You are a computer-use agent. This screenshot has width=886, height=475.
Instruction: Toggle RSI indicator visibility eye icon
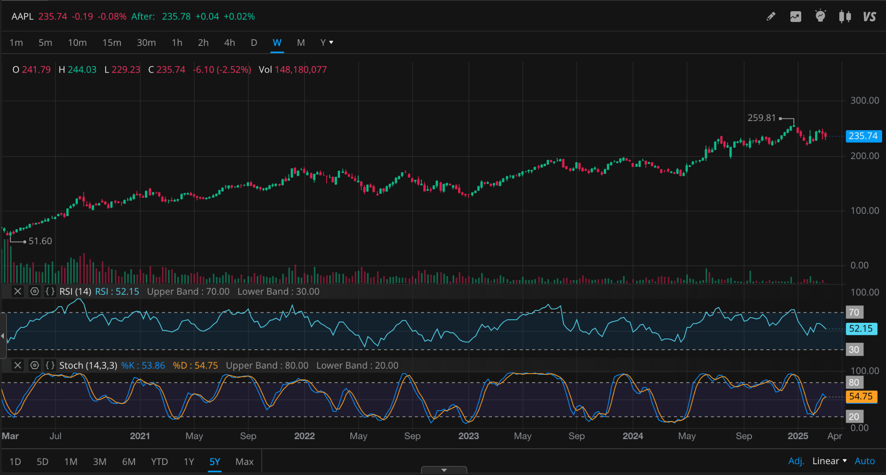coord(34,292)
